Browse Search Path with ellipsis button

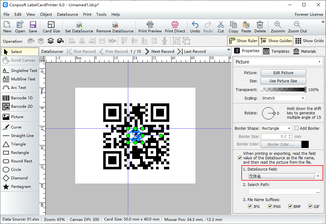[318, 192]
